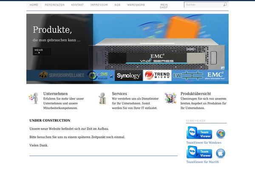255x170 pixels.
Task: Open the Produktübersicht heading link
Action: [x=195, y=93]
